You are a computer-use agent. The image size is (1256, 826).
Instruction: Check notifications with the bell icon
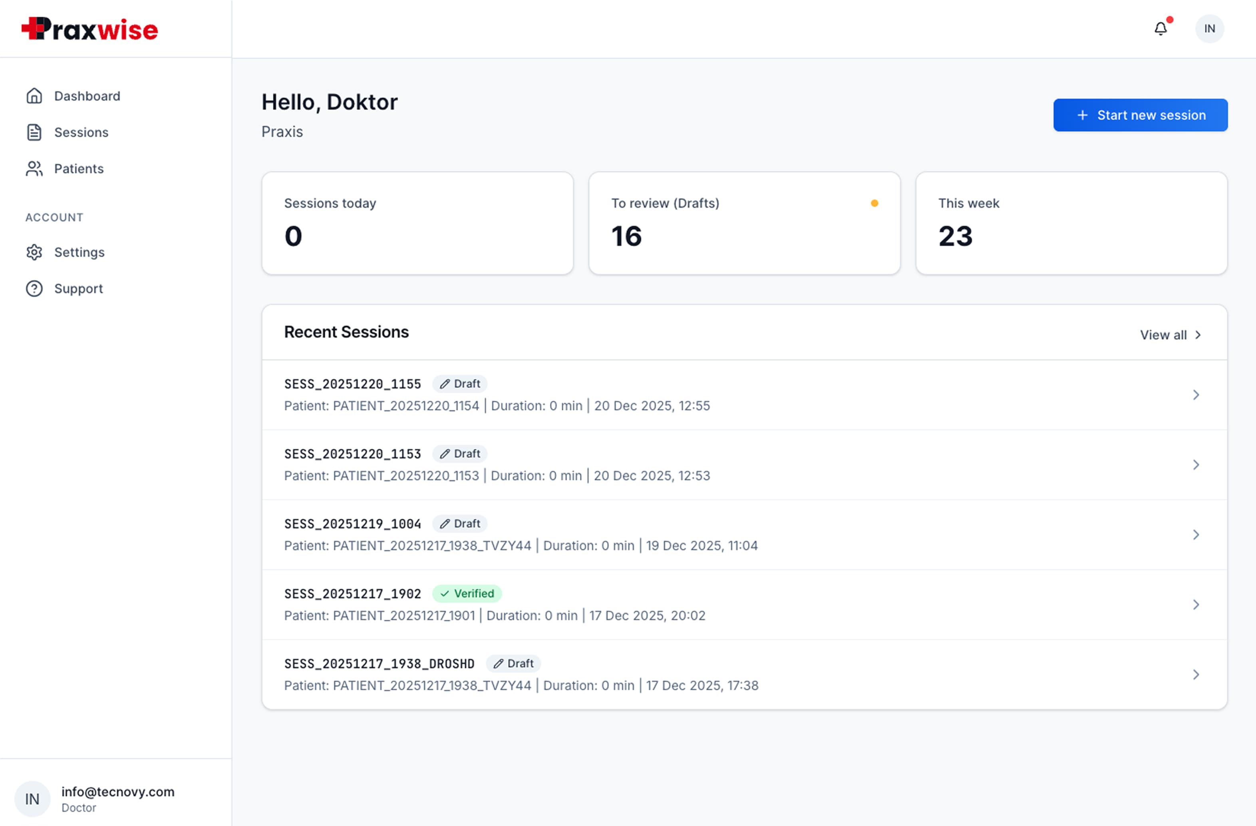(1160, 28)
